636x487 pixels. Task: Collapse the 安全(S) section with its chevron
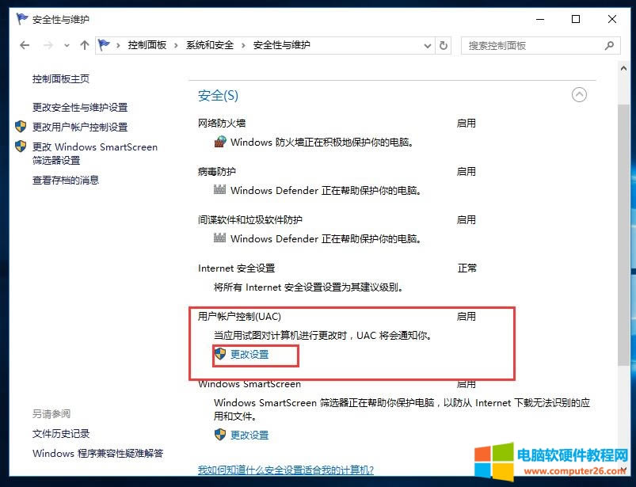tap(579, 94)
